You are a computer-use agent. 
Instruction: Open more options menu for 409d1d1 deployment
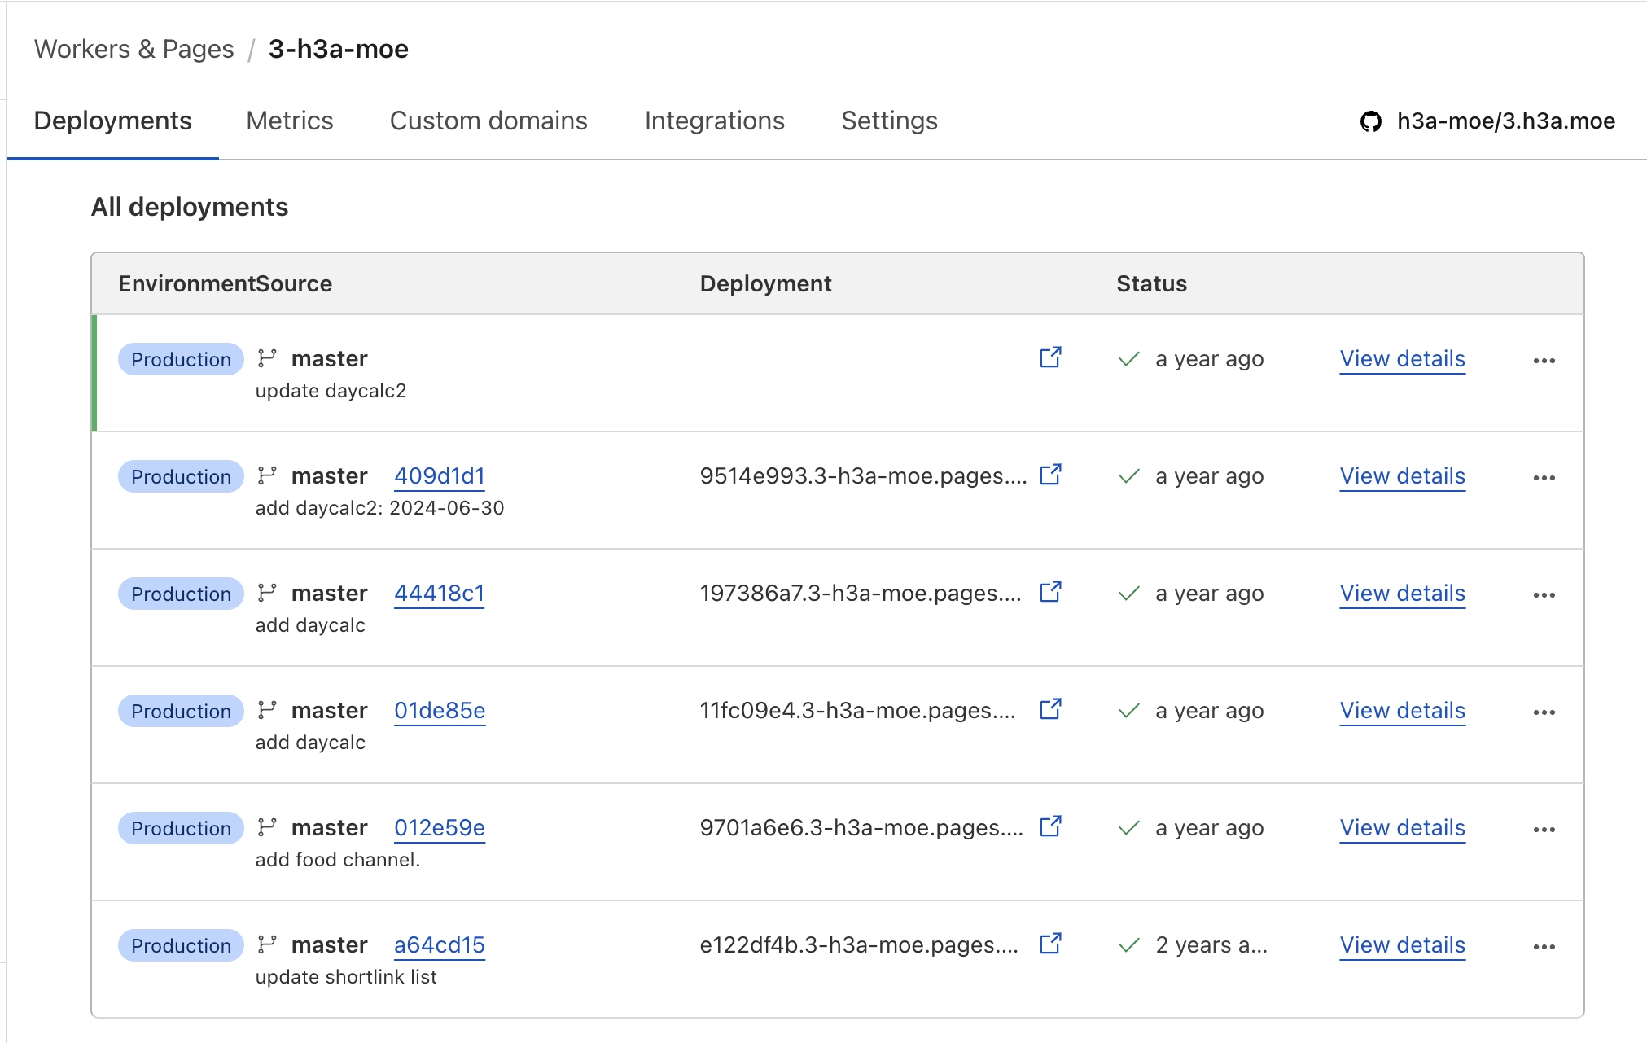point(1544,478)
